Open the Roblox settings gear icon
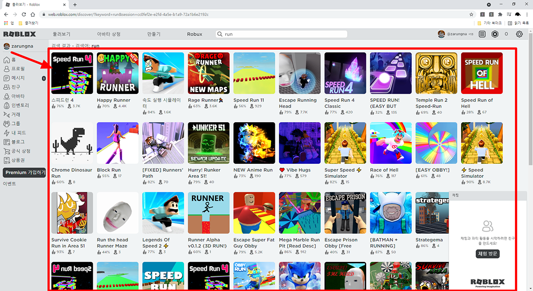 (519, 34)
